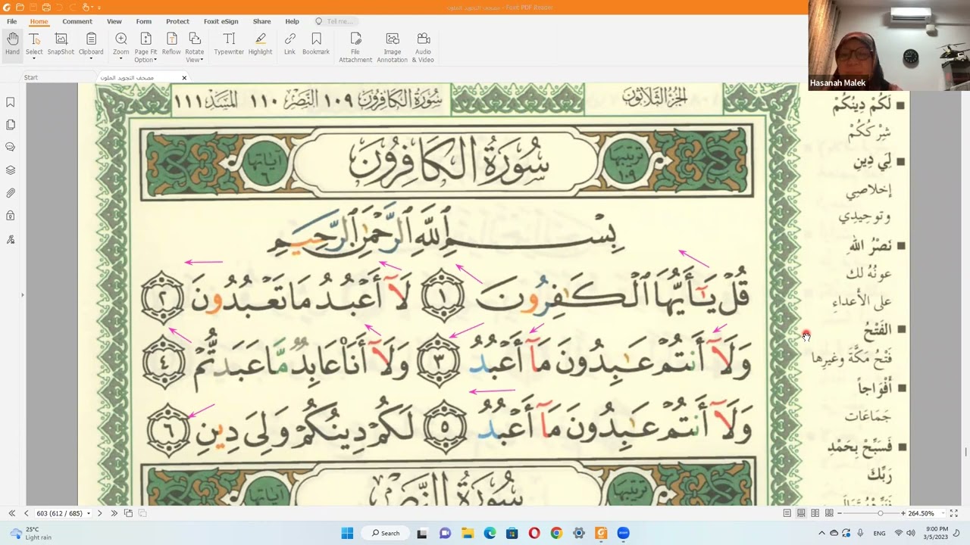Open the Help ribbon tab
Image resolution: width=970 pixels, height=545 pixels.
click(x=292, y=21)
